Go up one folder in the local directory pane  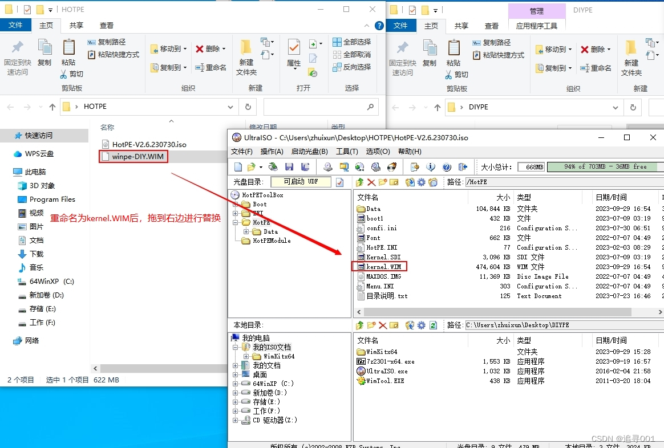tap(359, 325)
